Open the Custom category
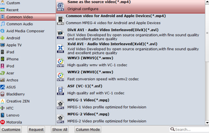Image resolution: width=209 pixels, height=133 pixels. (x=28, y=3)
